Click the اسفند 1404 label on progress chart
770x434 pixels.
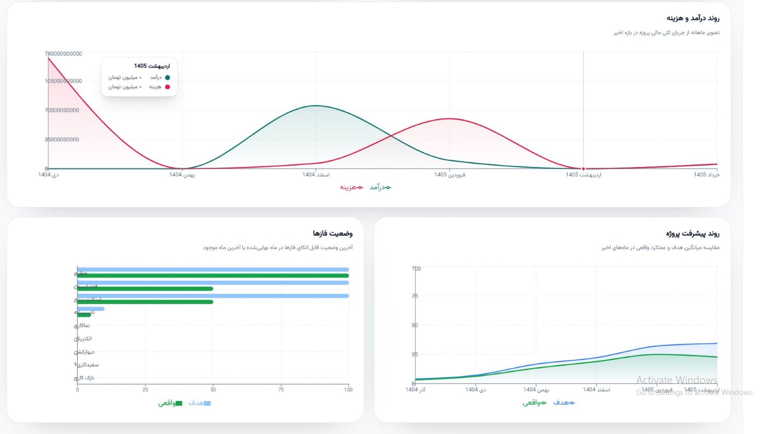[x=596, y=390]
